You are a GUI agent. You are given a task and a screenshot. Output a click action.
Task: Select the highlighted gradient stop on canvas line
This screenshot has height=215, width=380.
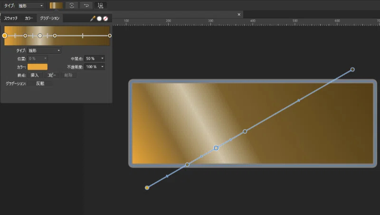pos(216,148)
